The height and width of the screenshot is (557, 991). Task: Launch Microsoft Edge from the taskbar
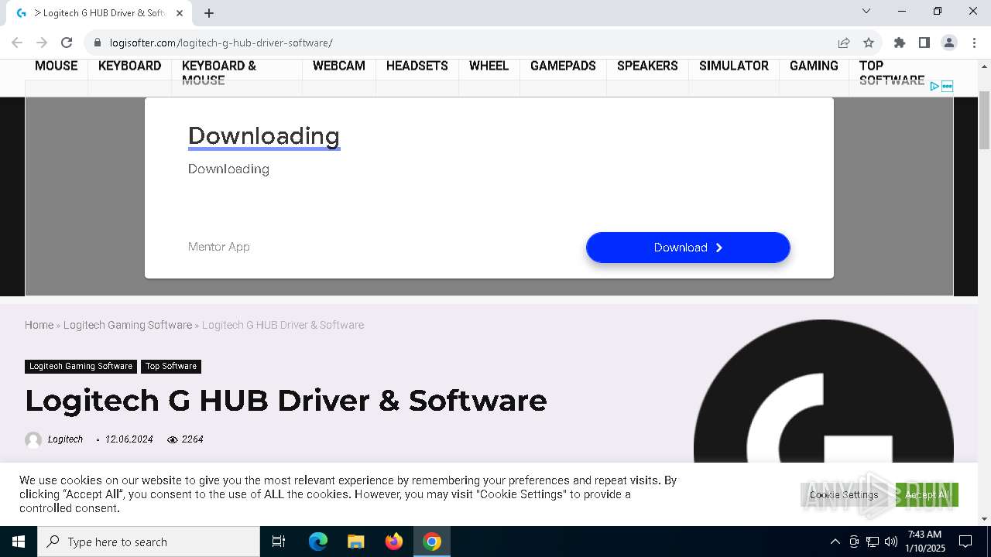point(318,542)
